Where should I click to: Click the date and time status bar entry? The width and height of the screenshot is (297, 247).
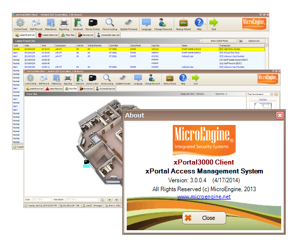coord(41,206)
